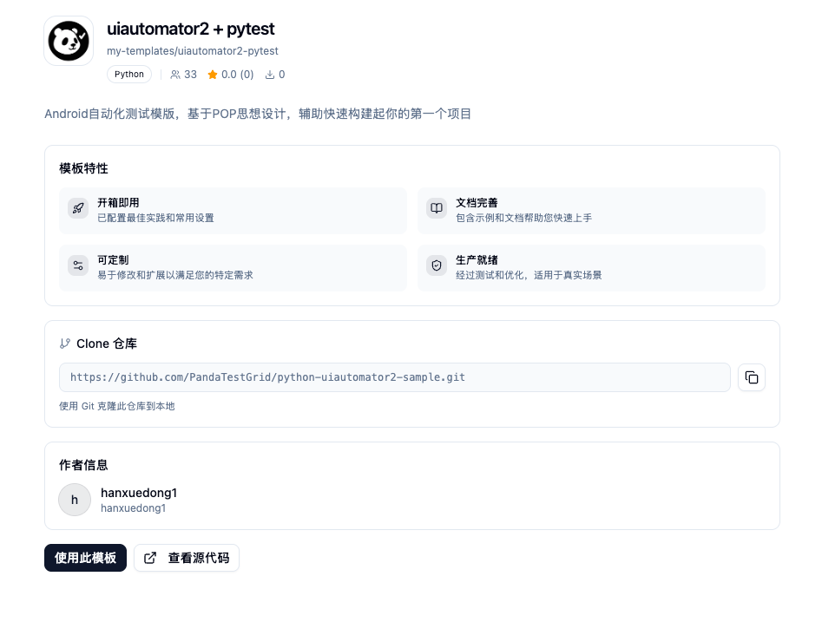822x622 pixels.
Task: Click inside the clone URL input field
Action: (x=395, y=377)
